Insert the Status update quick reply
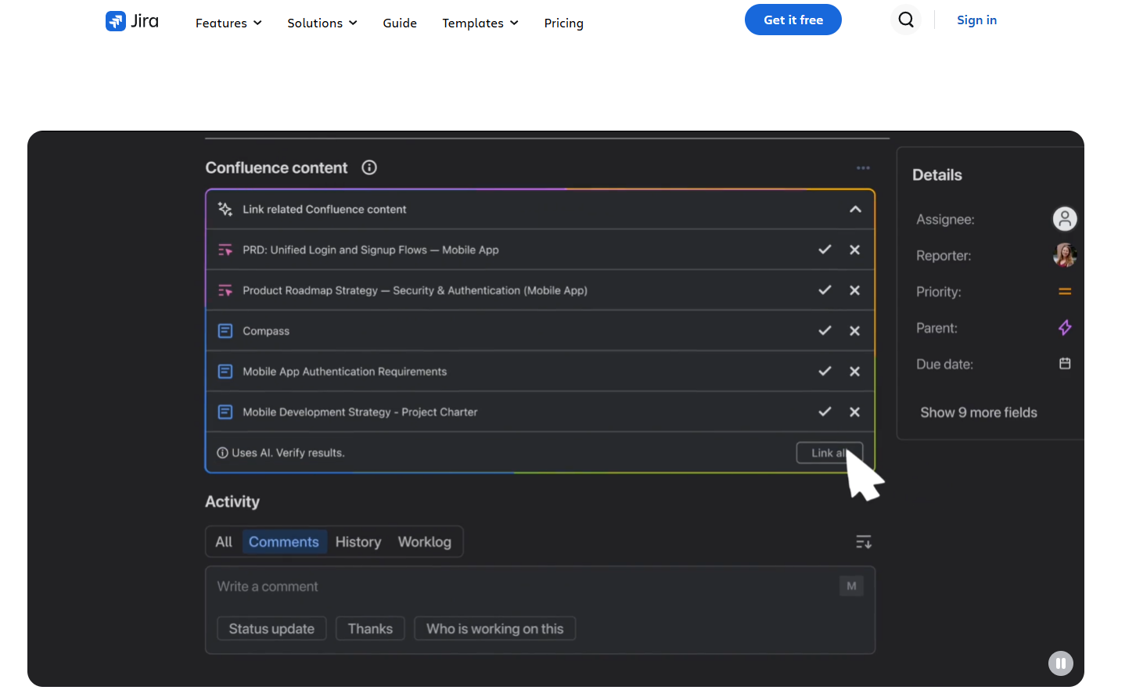This screenshot has height=690, width=1136. (271, 628)
